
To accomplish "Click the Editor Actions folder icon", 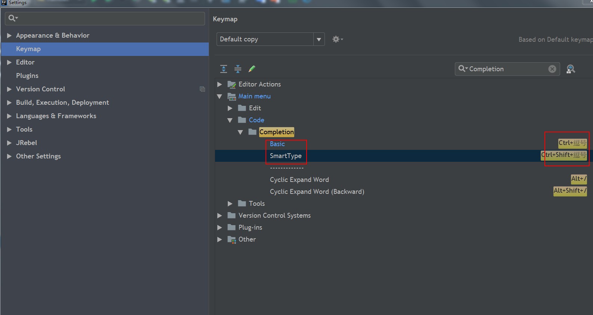I will [232, 85].
